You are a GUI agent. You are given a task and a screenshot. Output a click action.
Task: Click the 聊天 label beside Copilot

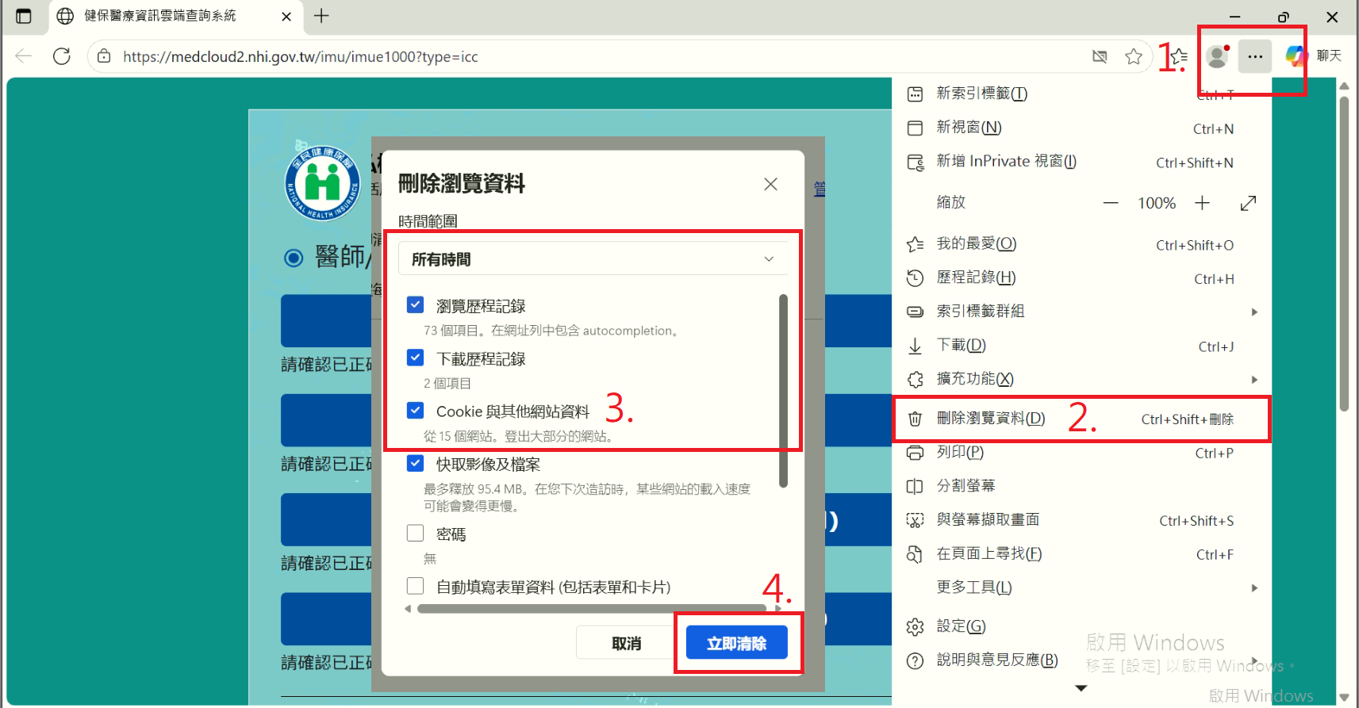1329,55
